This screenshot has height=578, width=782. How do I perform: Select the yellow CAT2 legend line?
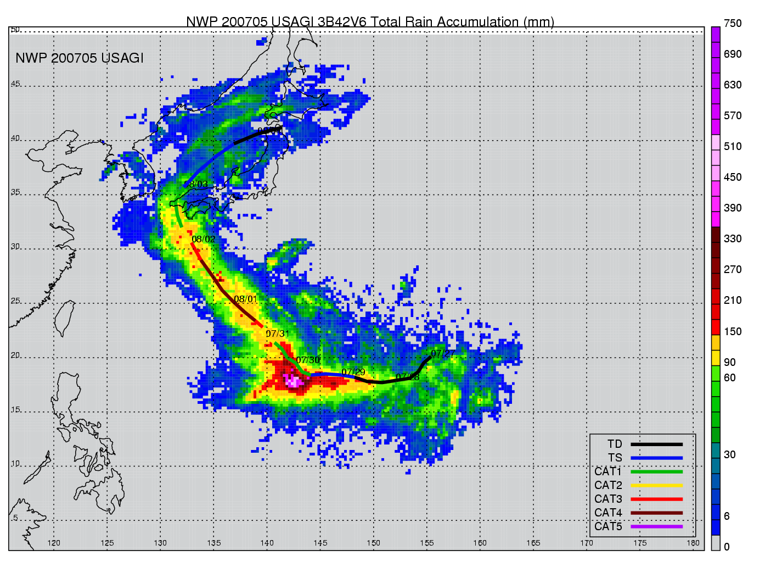[656, 486]
